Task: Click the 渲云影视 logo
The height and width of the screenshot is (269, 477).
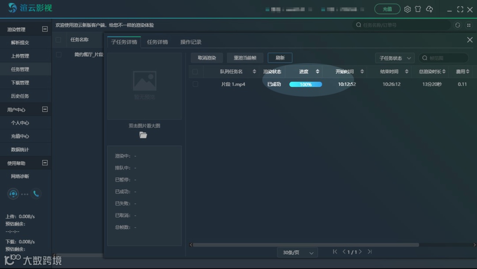Action: click(x=30, y=8)
